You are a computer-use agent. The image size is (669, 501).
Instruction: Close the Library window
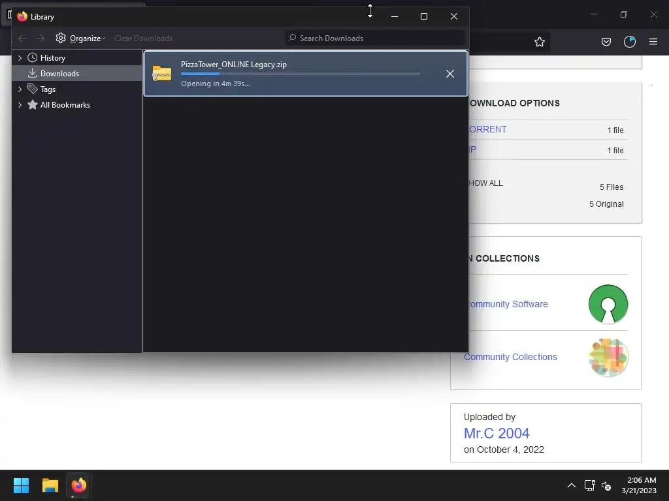point(454,16)
